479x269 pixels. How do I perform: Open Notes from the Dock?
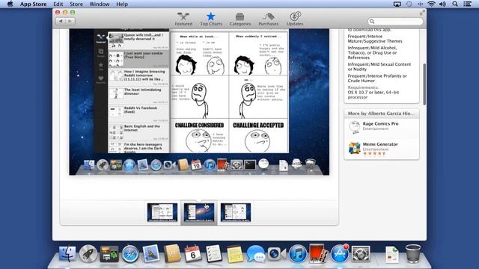pyautogui.click(x=234, y=253)
